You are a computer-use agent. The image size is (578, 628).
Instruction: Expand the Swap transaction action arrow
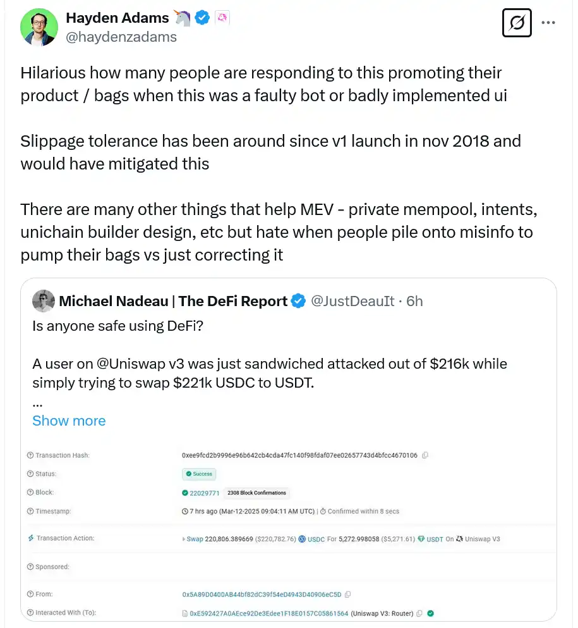pyautogui.click(x=184, y=539)
